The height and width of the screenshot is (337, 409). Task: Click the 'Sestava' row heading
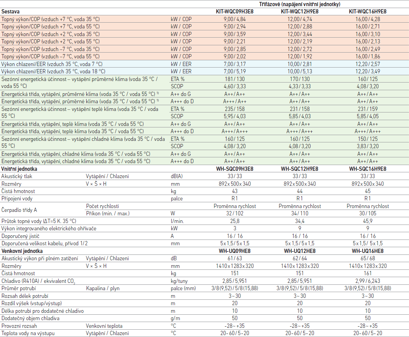coord(10,12)
